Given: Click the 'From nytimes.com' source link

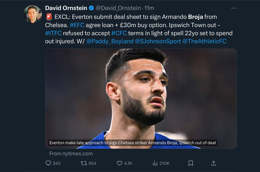Looking at the screenshot, I should tap(71, 154).
